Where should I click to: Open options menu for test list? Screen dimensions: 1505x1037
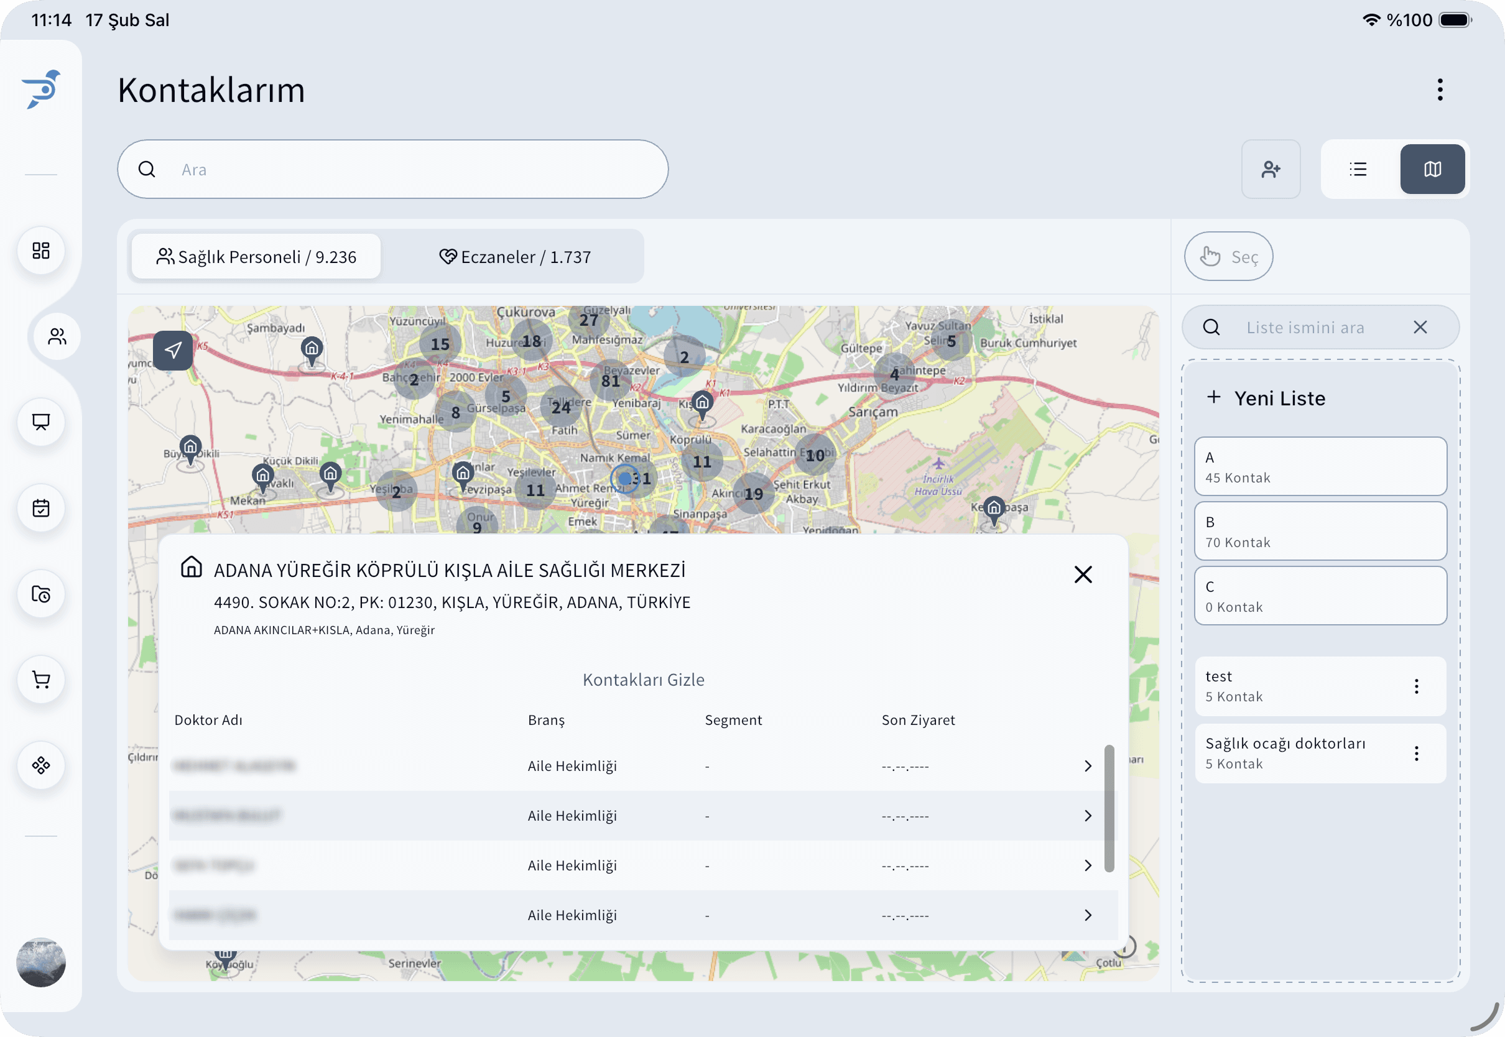[x=1417, y=686]
